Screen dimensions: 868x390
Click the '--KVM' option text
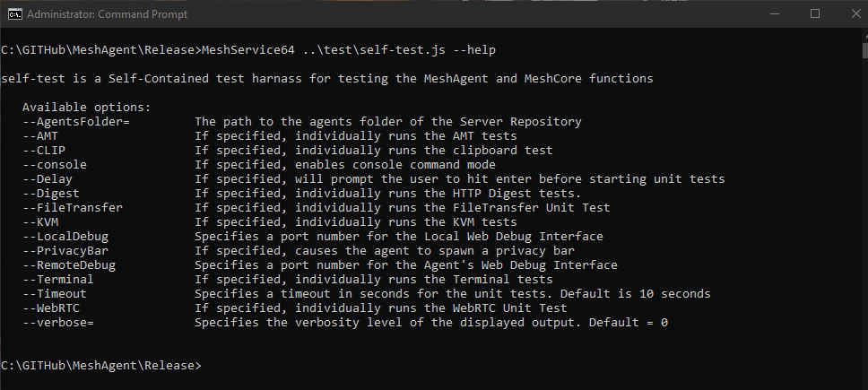pyautogui.click(x=39, y=222)
